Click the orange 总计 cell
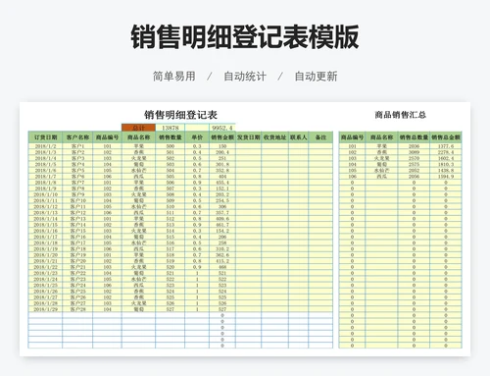The height and width of the screenshot is (376, 490). (x=138, y=128)
